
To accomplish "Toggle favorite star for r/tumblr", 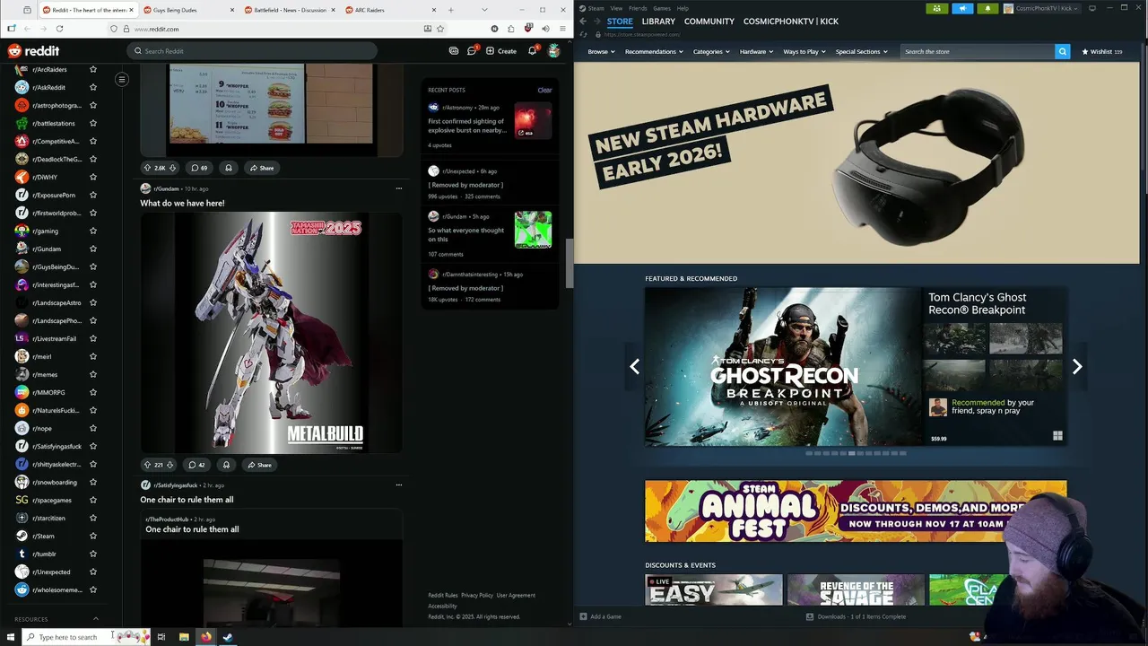I will [x=93, y=554].
